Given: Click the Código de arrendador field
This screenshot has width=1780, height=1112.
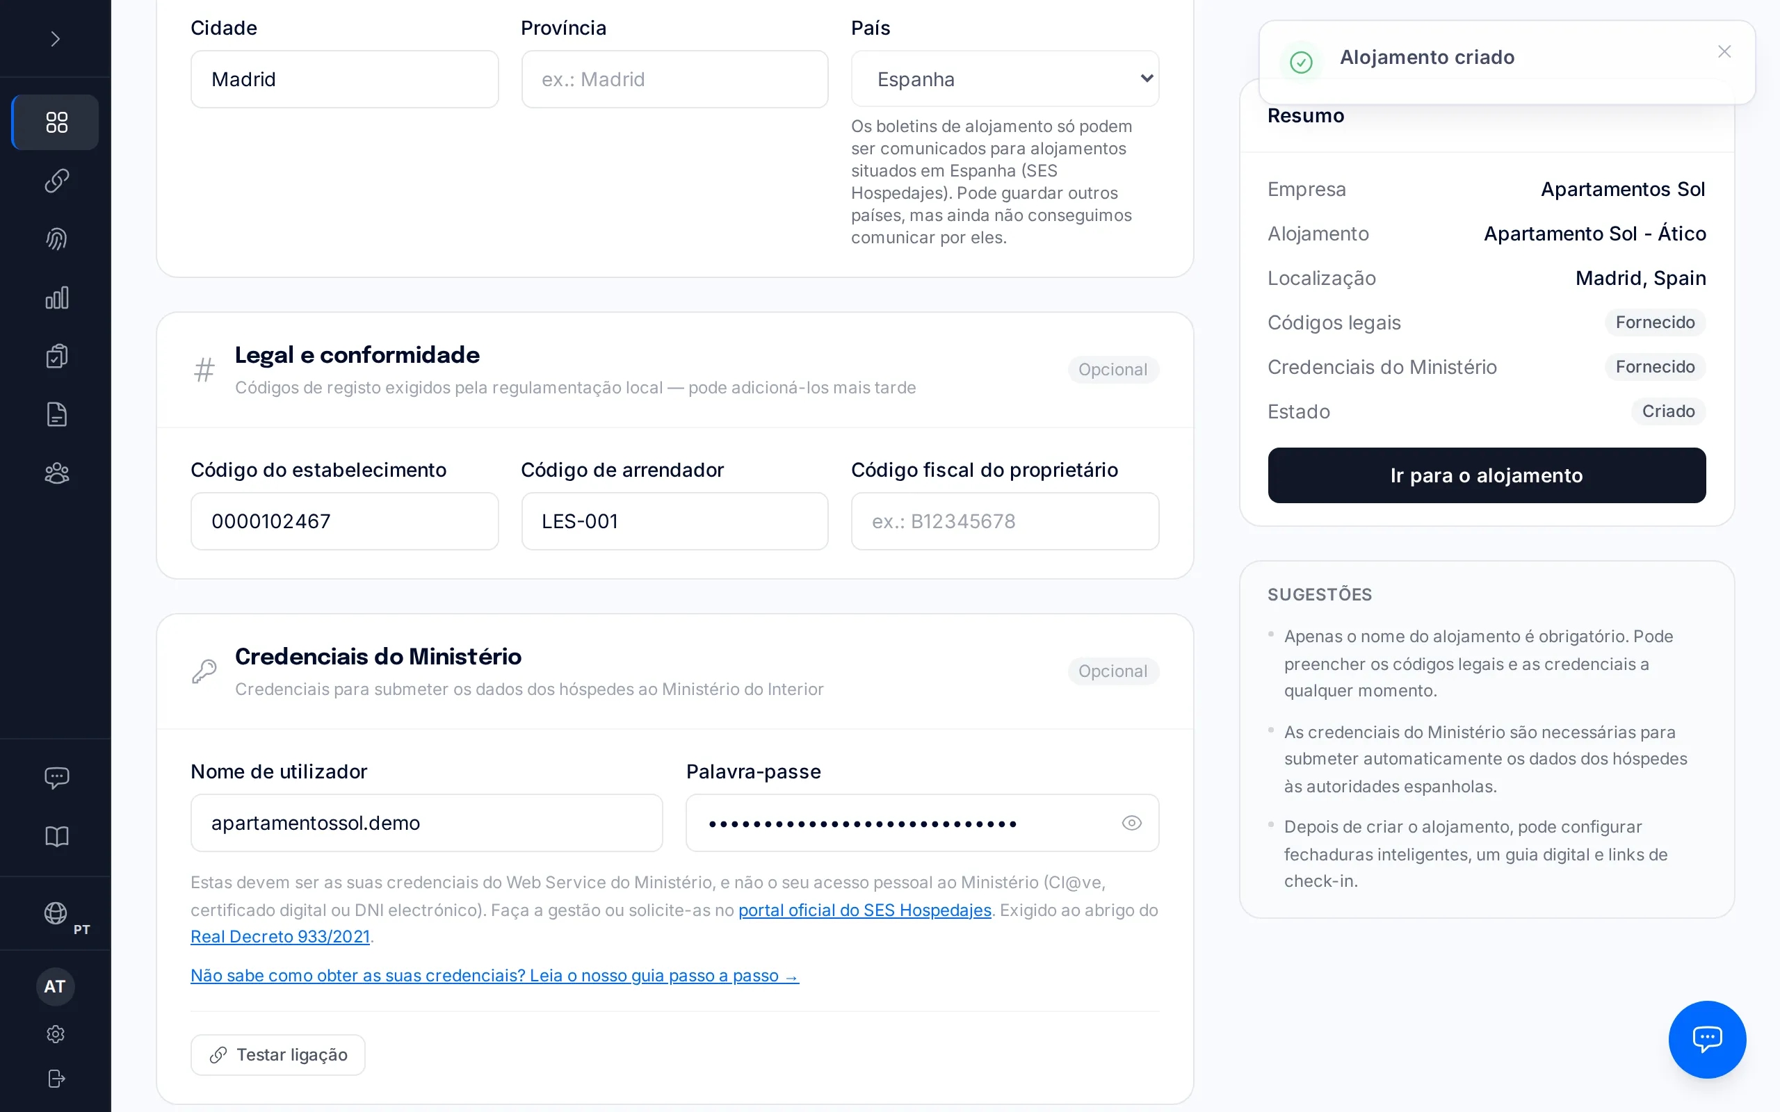Looking at the screenshot, I should (x=674, y=521).
